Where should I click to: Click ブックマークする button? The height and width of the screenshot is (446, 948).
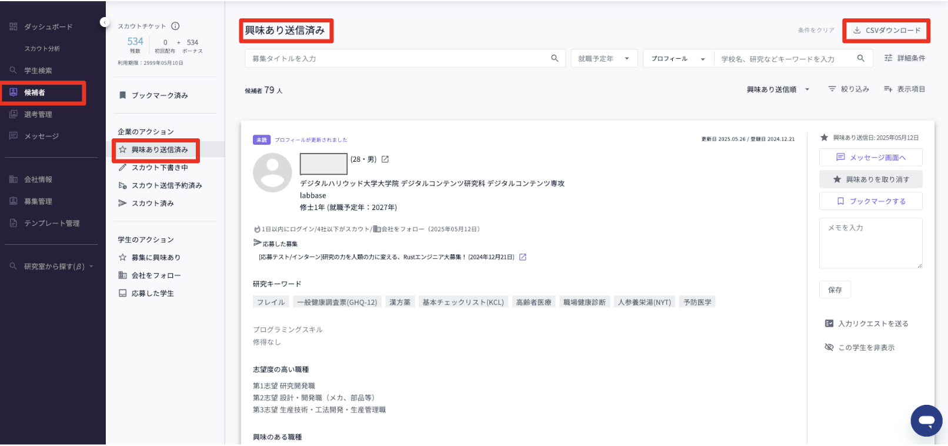click(870, 201)
